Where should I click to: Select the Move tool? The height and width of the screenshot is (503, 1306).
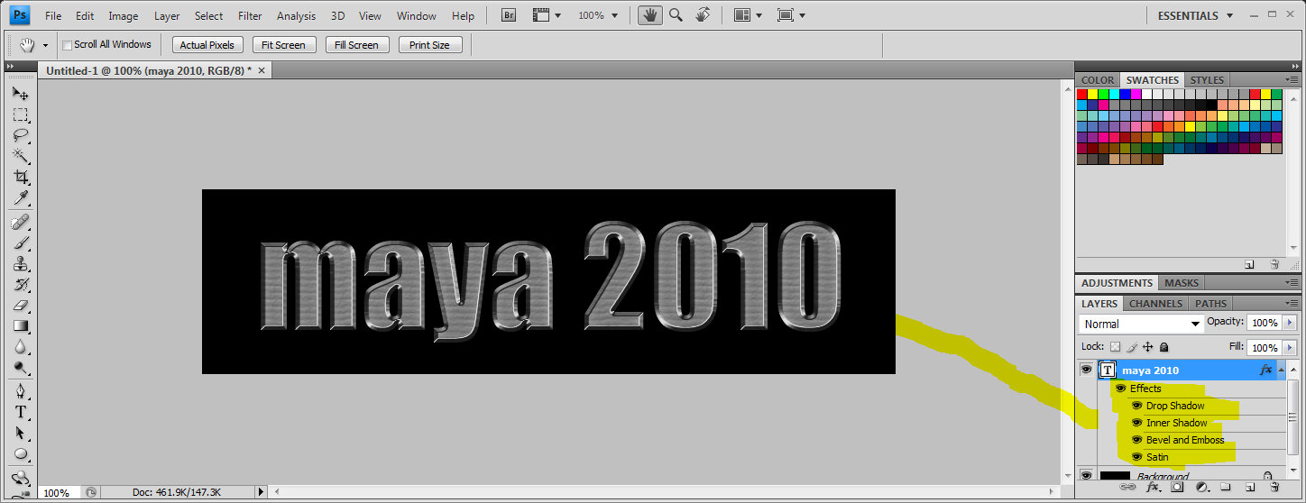[21, 94]
